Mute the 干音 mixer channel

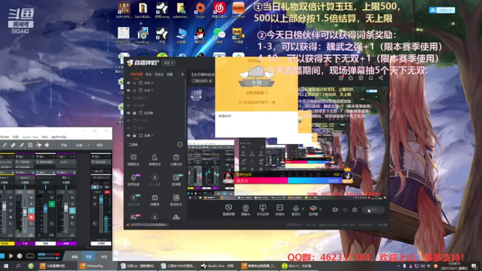pyautogui.click(x=31, y=198)
